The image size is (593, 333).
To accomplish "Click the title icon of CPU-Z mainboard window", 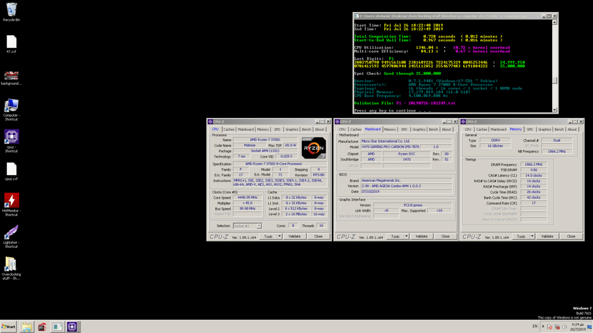I will tap(337, 122).
